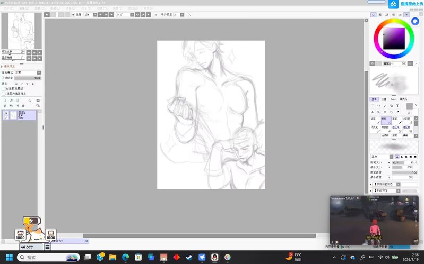Open the color wheel panel icon
Screen dimensions: 424x264
pos(374,15)
